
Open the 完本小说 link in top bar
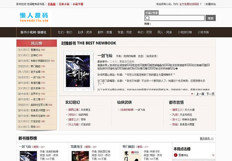coord(64,4)
